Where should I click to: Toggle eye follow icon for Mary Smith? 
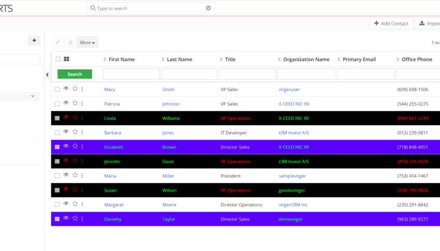[66, 88]
